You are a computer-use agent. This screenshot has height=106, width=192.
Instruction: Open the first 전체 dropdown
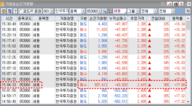pos(156,11)
